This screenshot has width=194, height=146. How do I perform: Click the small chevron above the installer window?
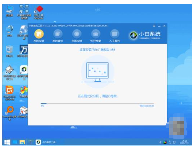(x=55, y=22)
